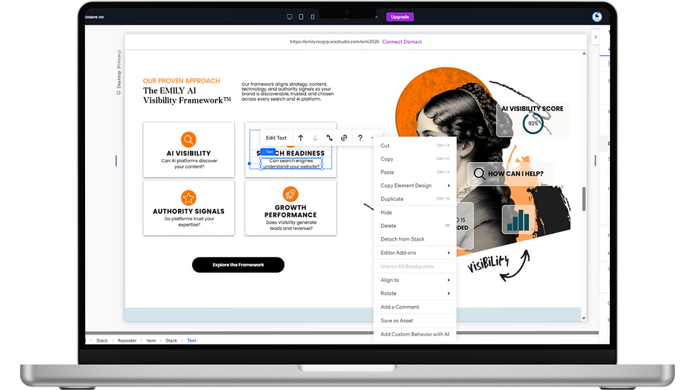Select Cut from the context menu
Screen dimensions: 695x390
pos(415,146)
